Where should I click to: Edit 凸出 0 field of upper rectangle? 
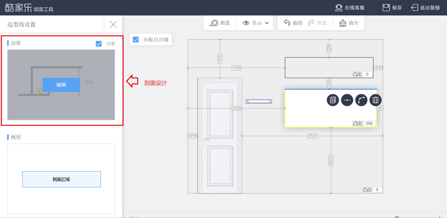(368, 74)
